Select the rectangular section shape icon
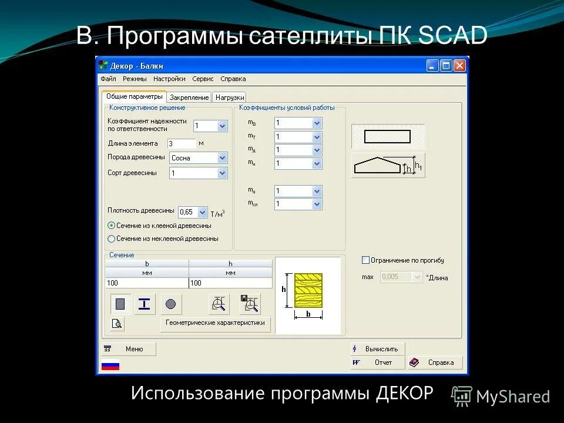The image size is (564, 423). click(120, 304)
